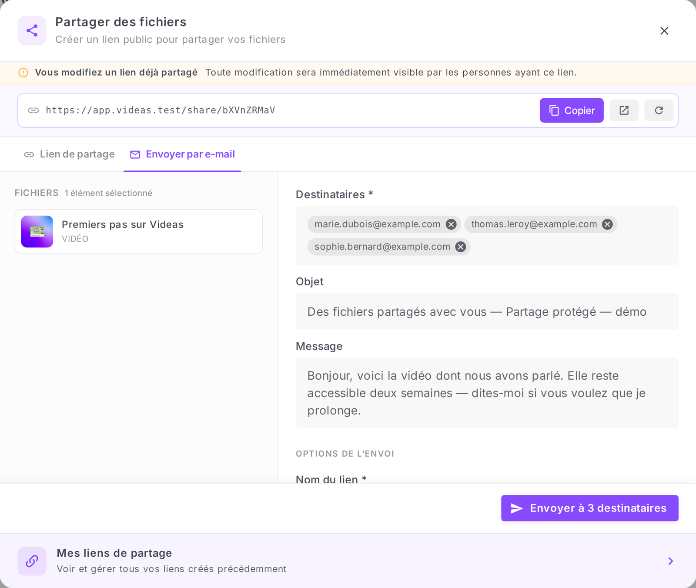The height and width of the screenshot is (588, 696).
Task: Open the Mes liens de partage section
Action: click(348, 561)
